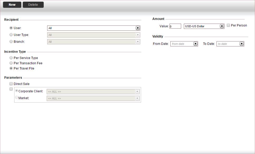Screen dimensions: 255x154
Task: Click the Parameters section heading
Action: pos(13,78)
